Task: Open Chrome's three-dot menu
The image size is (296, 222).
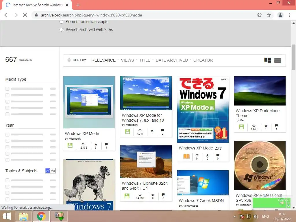Action: 290,15
